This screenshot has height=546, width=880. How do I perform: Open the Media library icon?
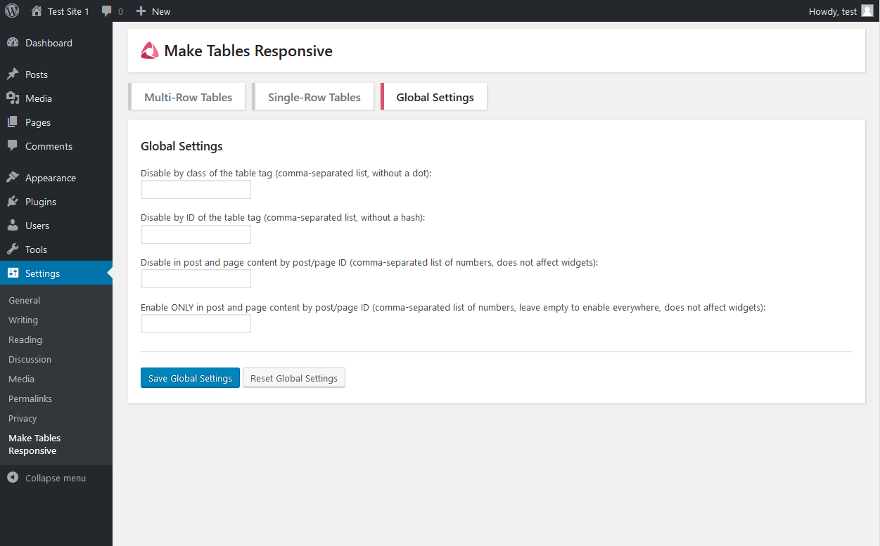click(x=14, y=98)
